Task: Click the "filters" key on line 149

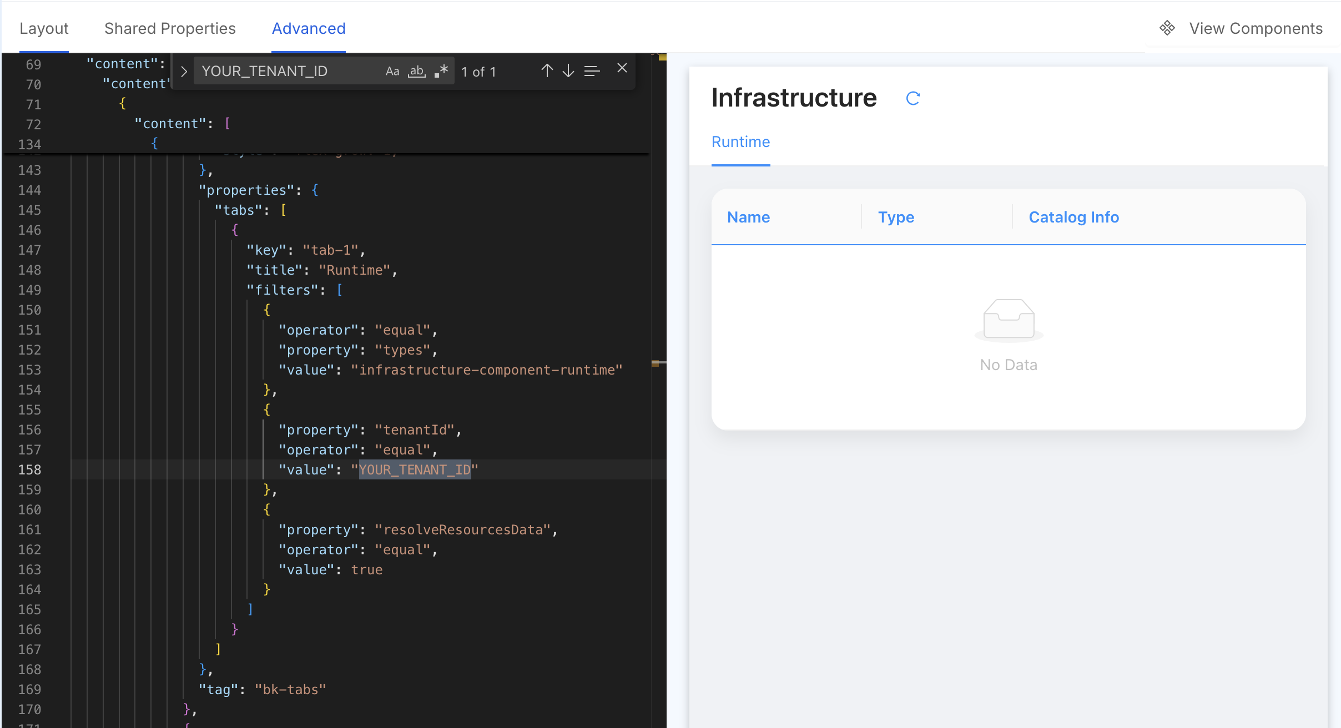Action: [x=283, y=290]
